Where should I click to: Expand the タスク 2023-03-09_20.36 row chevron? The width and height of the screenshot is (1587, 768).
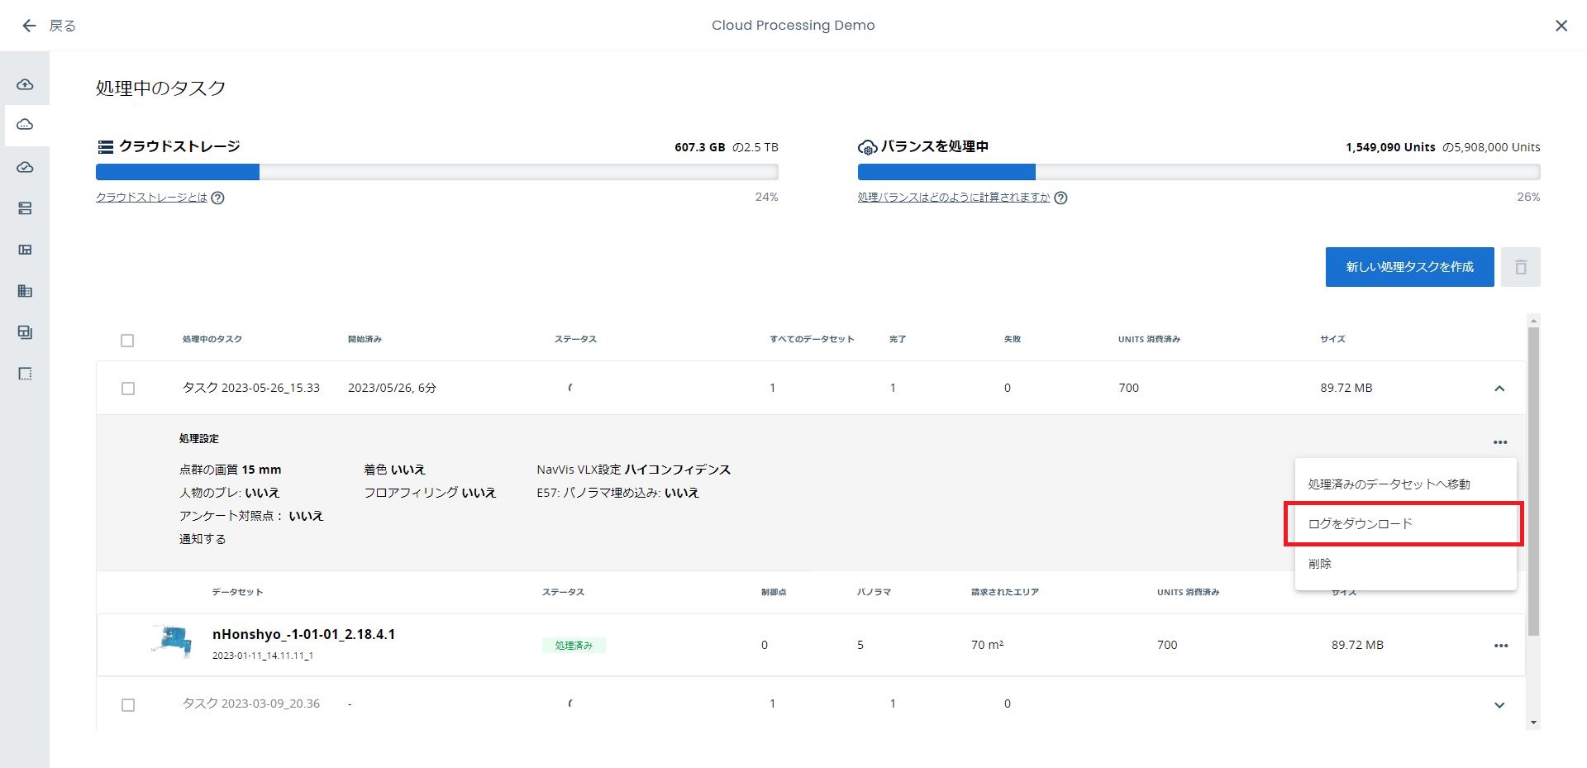click(x=1499, y=705)
